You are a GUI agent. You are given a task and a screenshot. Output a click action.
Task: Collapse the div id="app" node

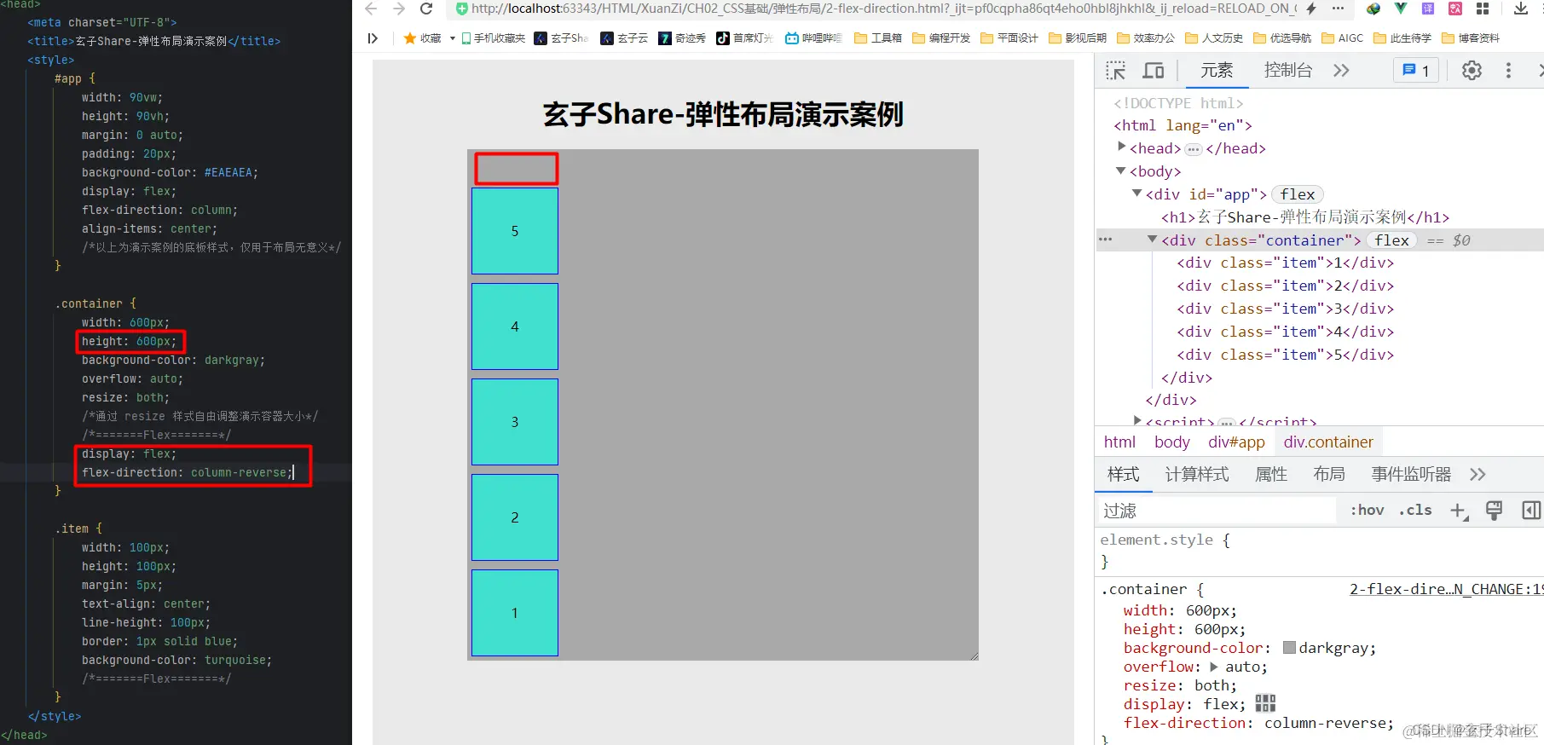click(x=1136, y=193)
